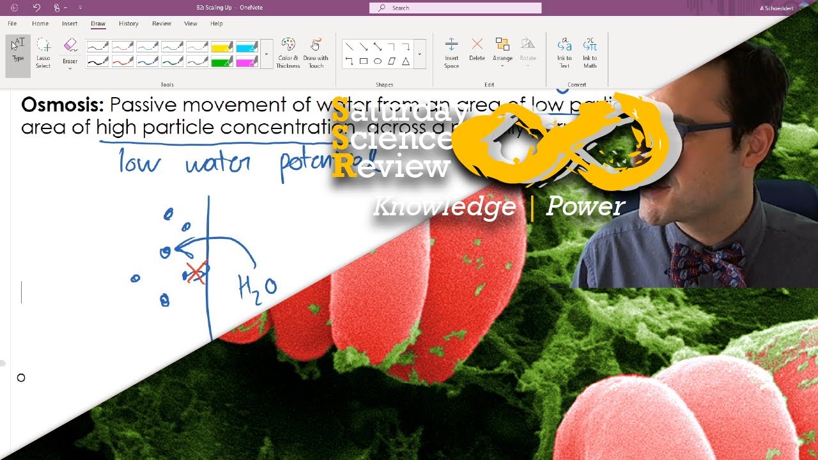Viewport: 818px width, 460px height.
Task: Select the bottom-row elbow arrow shape
Action: point(349,61)
